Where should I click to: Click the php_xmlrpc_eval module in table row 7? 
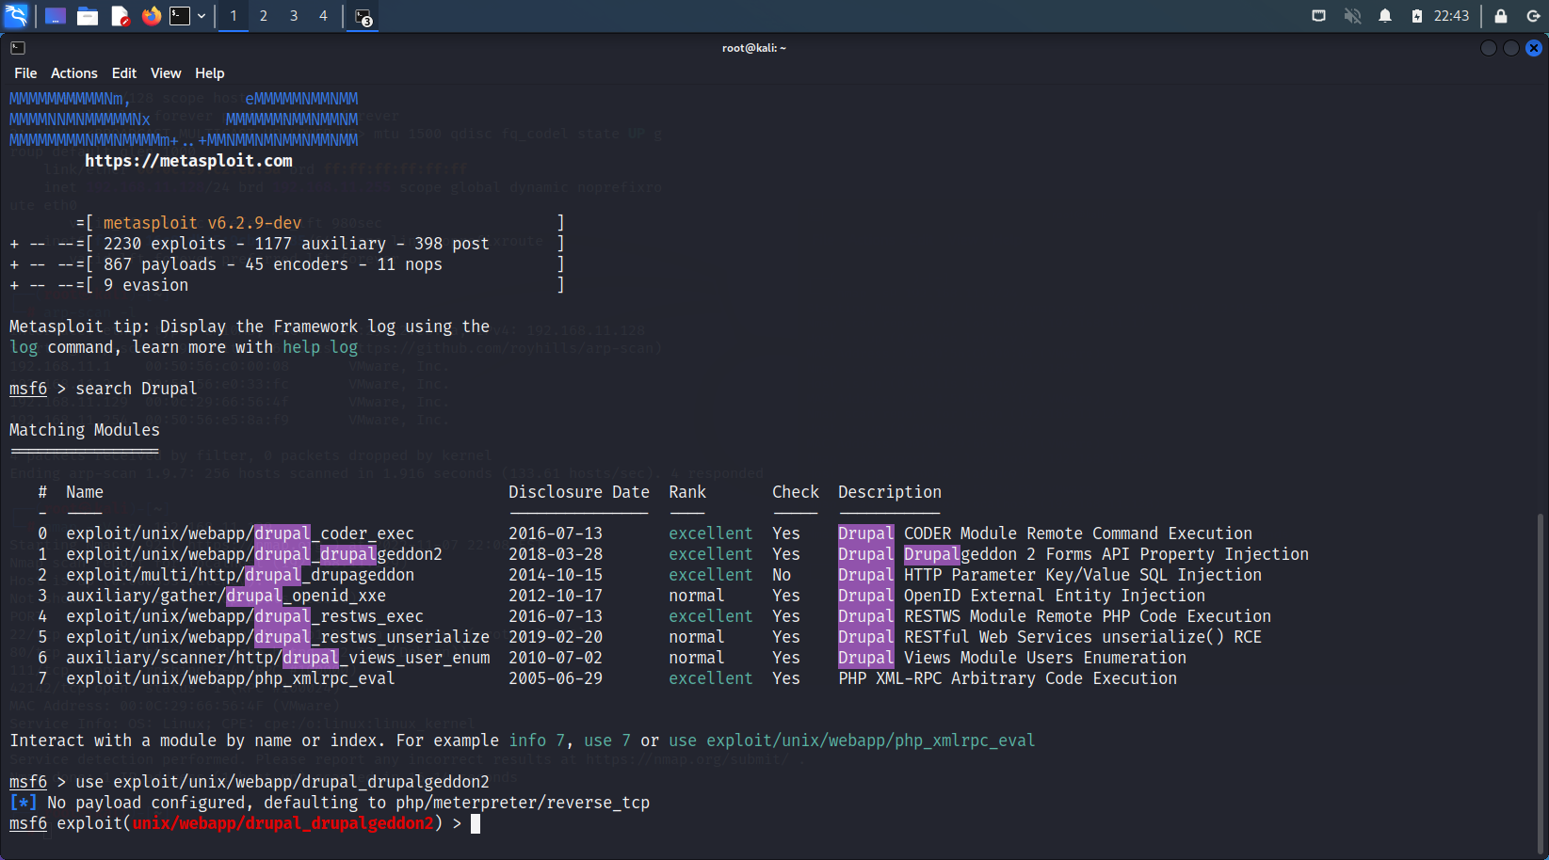point(231,678)
